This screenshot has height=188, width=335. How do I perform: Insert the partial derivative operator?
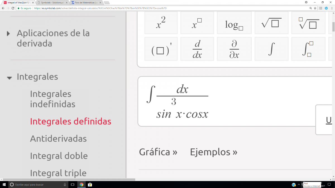point(234,49)
